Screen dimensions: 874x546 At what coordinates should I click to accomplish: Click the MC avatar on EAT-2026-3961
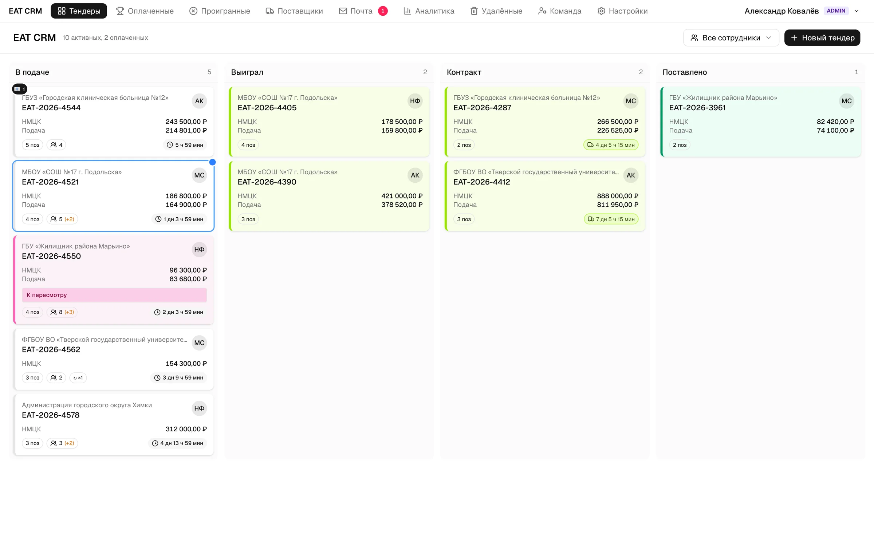coord(847,101)
